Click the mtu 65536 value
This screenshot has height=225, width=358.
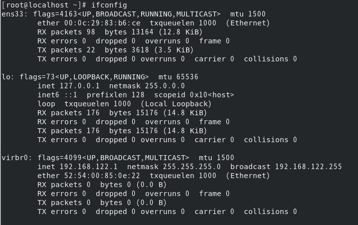pos(179,77)
